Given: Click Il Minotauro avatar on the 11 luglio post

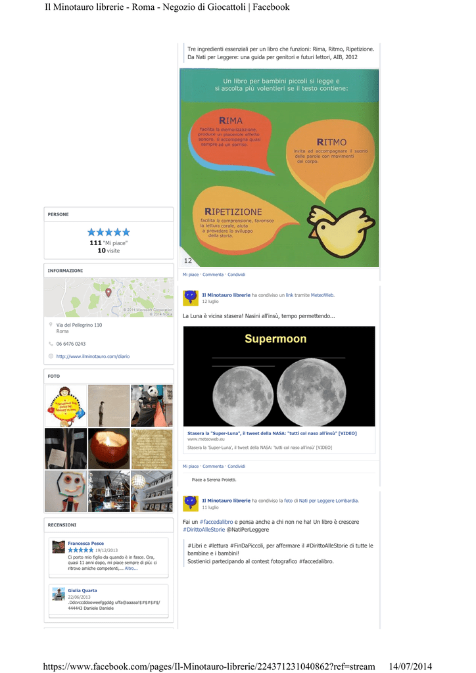Looking at the screenshot, I should coord(191,503).
